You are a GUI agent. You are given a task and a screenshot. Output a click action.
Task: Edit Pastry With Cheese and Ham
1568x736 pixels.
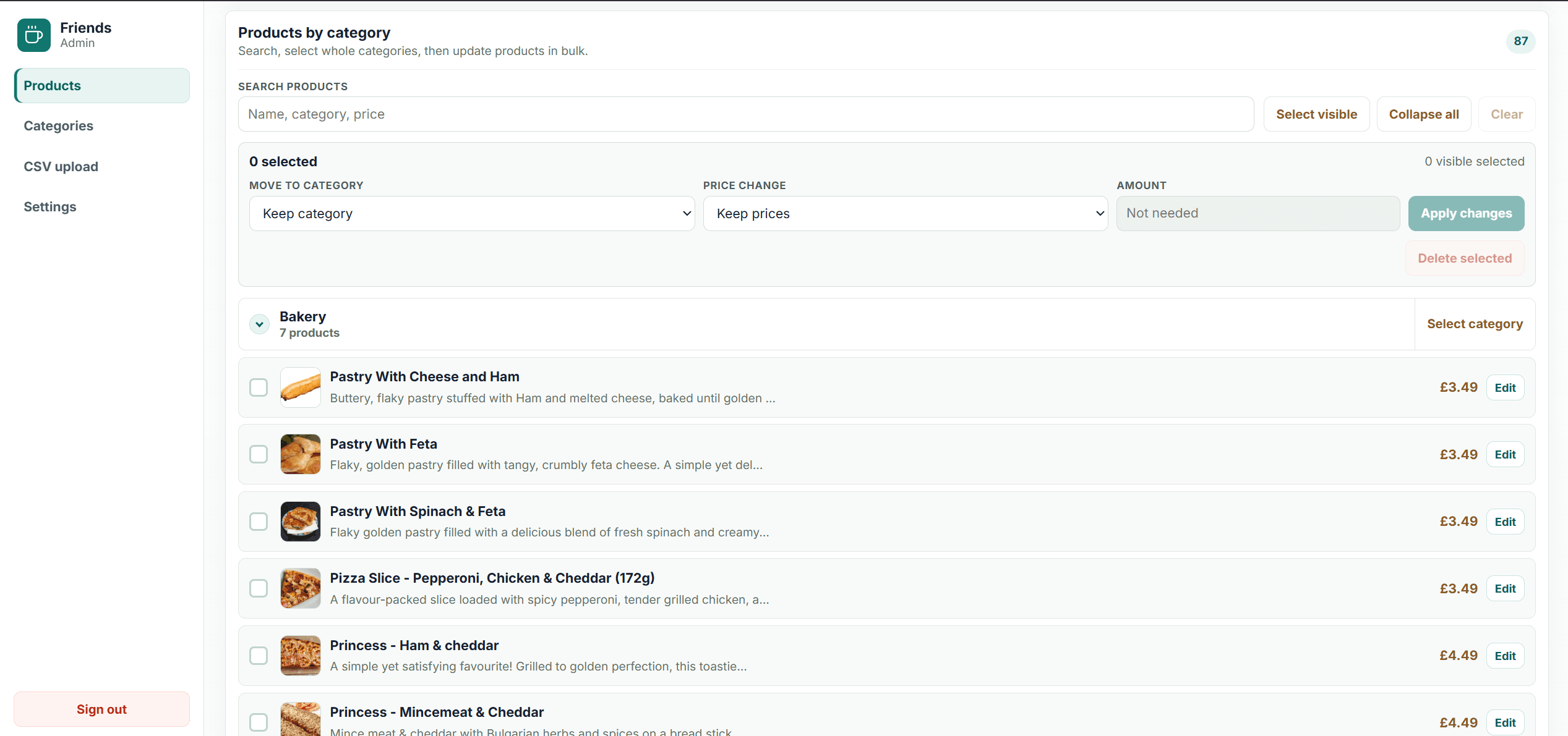[1506, 388]
